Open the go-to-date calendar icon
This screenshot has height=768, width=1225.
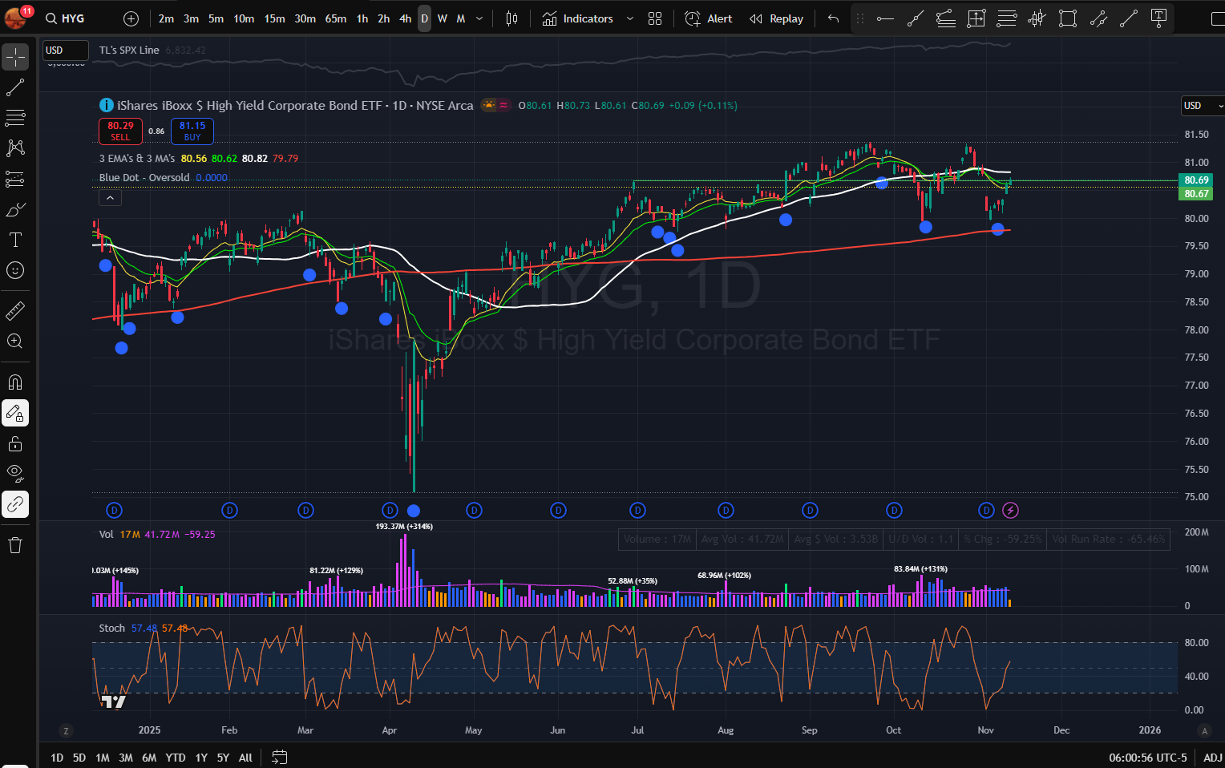279,757
